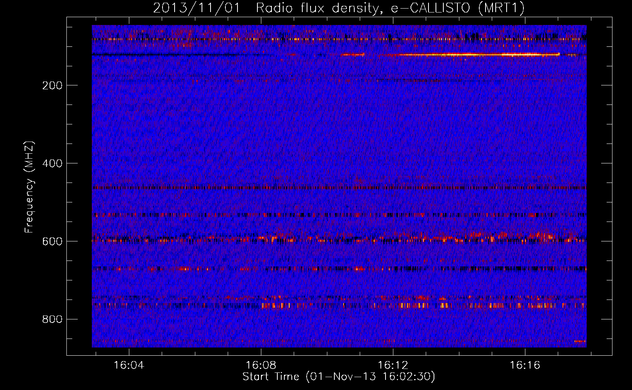Click the '600' frequency tick label
This screenshot has width=632, height=390.
click(52, 241)
